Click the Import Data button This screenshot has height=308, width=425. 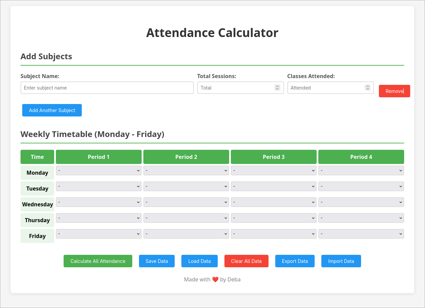pyautogui.click(x=341, y=261)
